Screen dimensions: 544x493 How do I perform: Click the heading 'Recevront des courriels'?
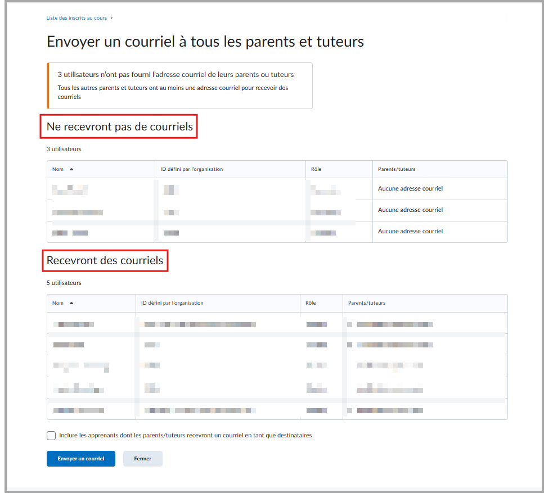[105, 260]
